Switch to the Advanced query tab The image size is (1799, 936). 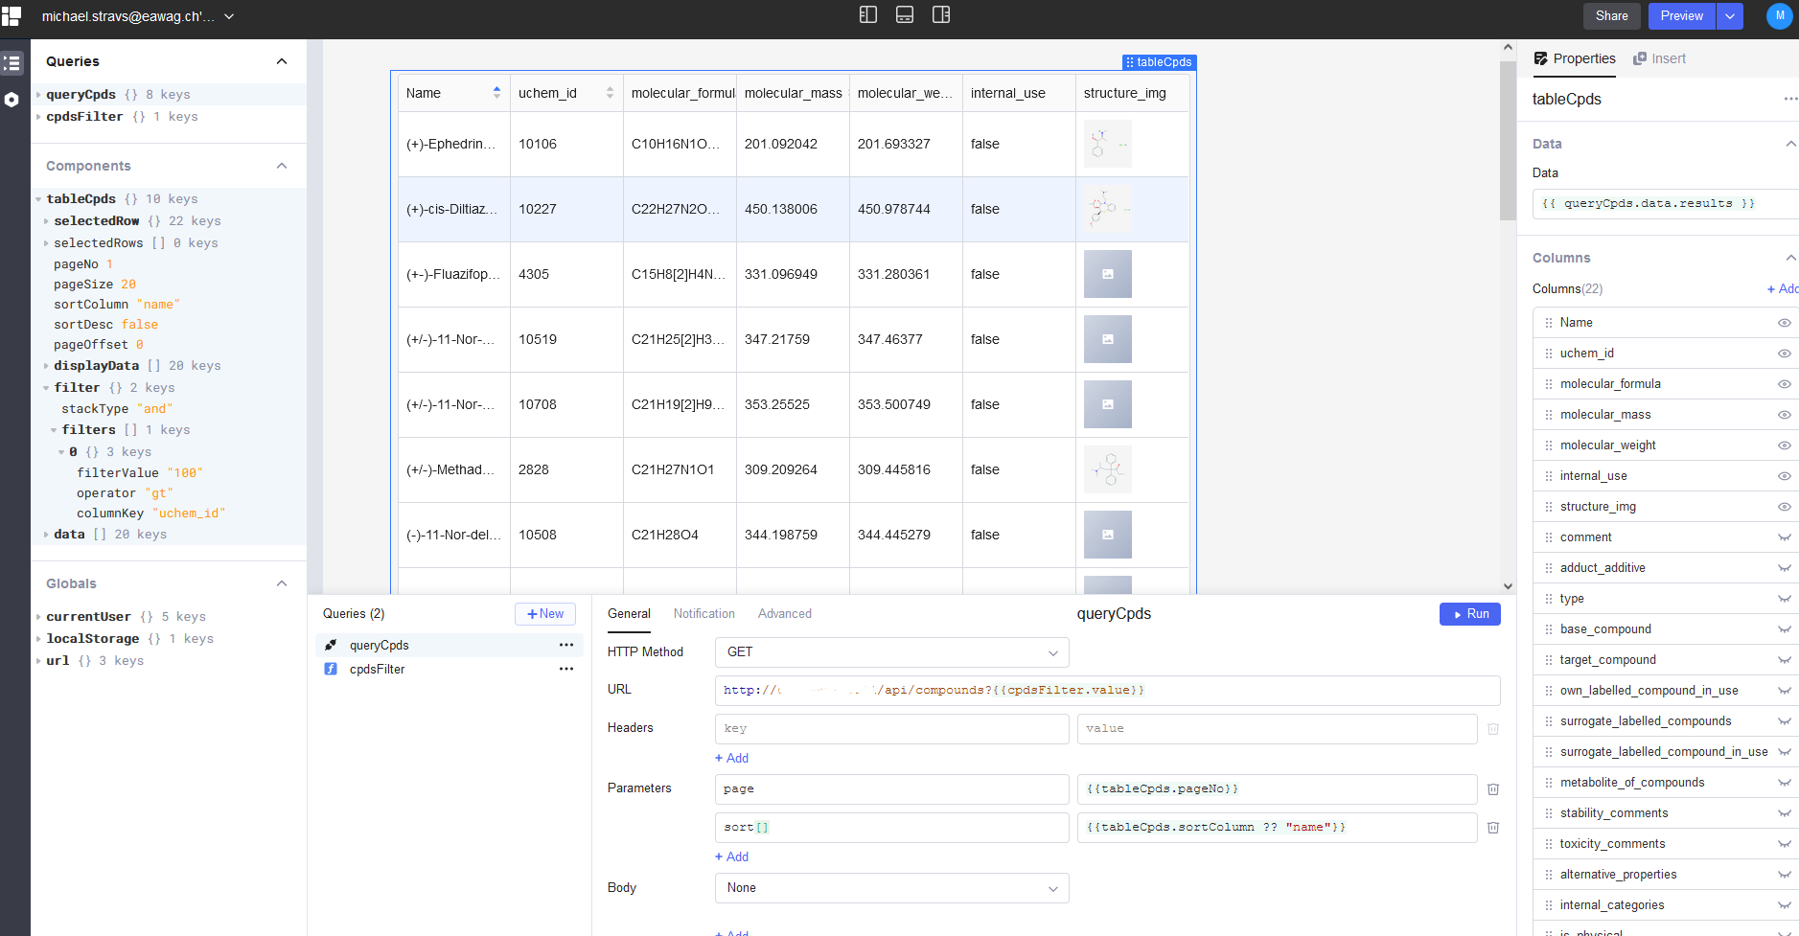coord(784,613)
